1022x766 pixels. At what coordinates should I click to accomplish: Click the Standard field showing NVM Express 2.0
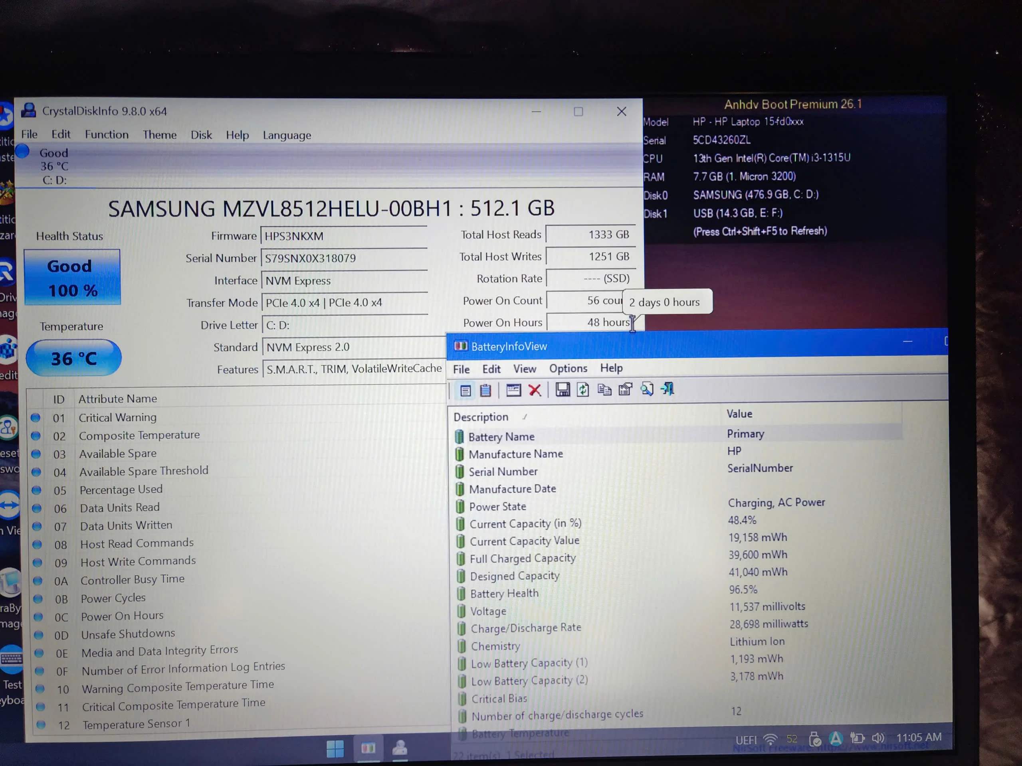[355, 347]
